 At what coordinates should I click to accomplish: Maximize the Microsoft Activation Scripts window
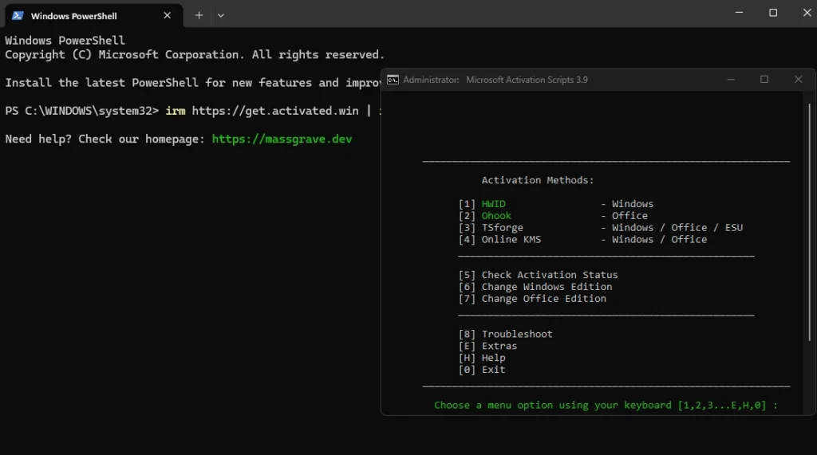(764, 80)
